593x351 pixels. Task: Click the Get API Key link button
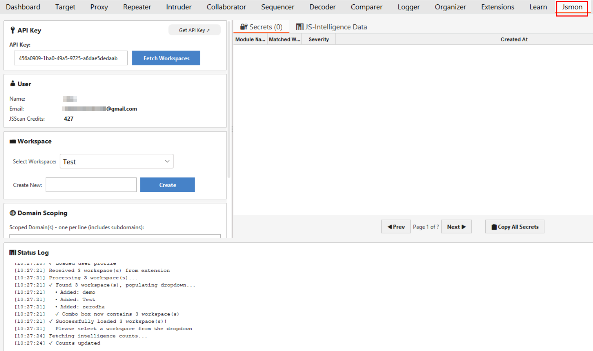(x=194, y=30)
